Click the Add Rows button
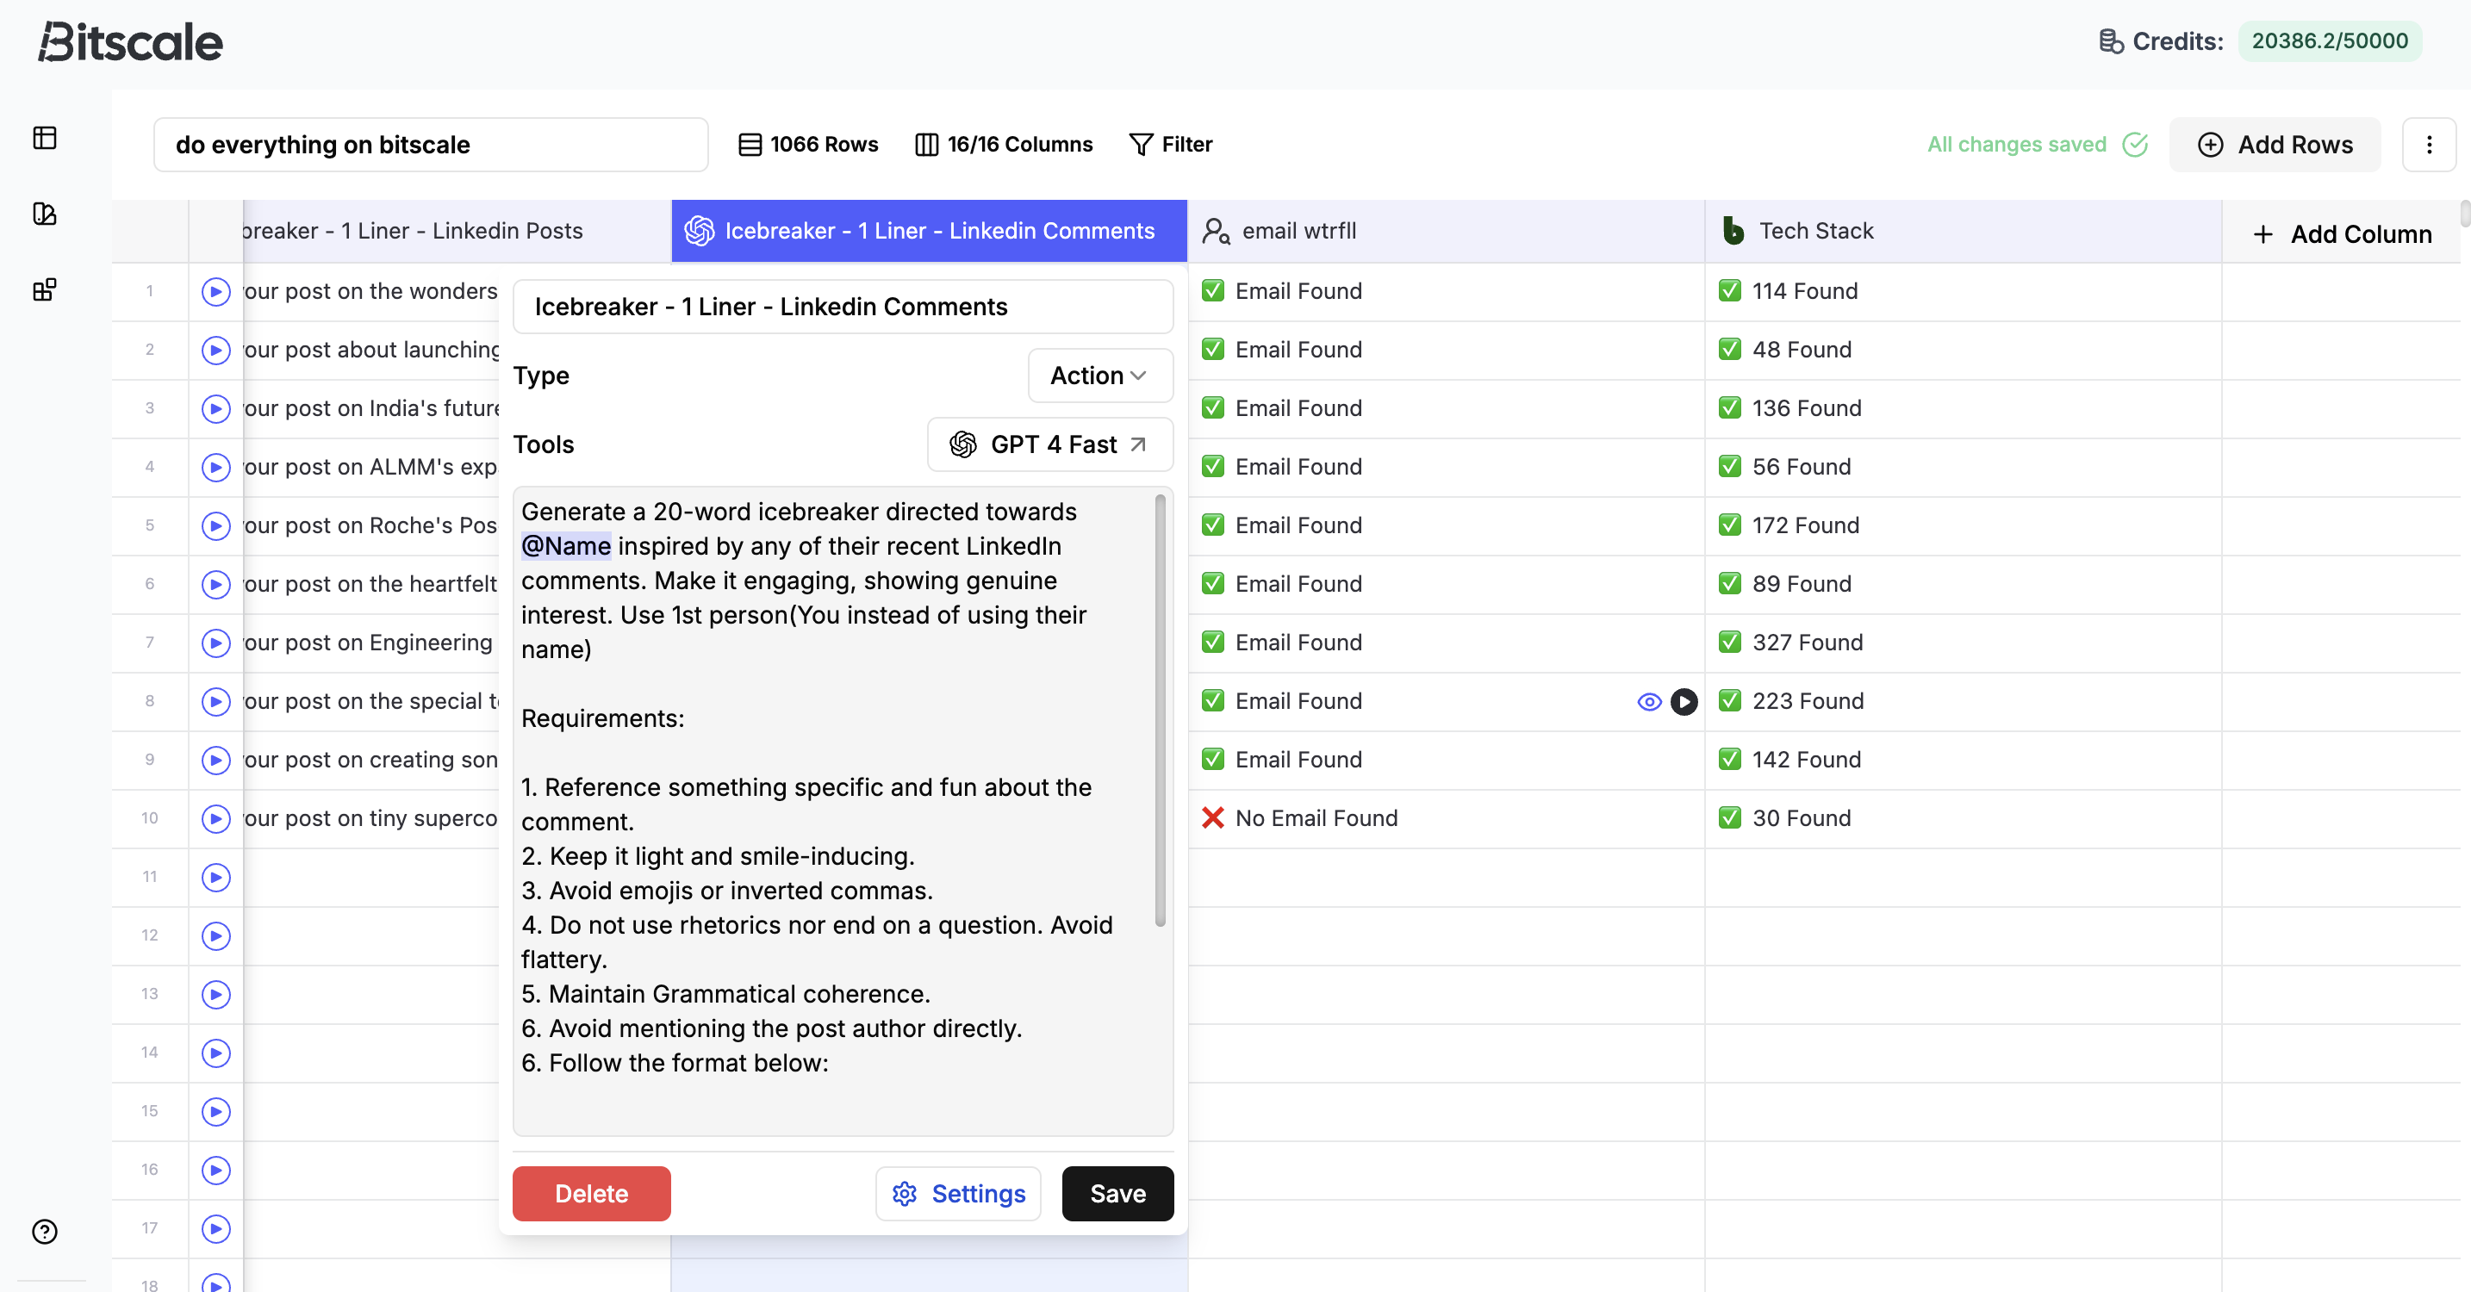The image size is (2471, 1292). point(2275,145)
